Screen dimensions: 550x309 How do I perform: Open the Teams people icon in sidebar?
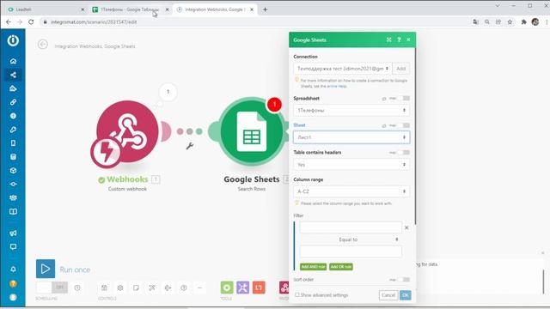(x=13, y=197)
